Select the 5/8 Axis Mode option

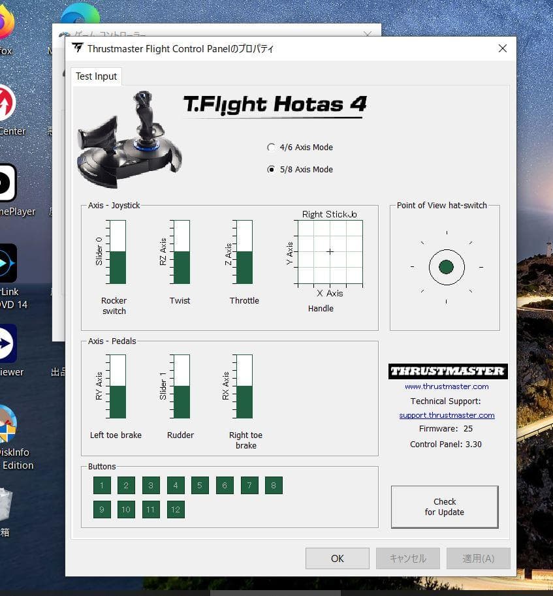pyautogui.click(x=272, y=169)
